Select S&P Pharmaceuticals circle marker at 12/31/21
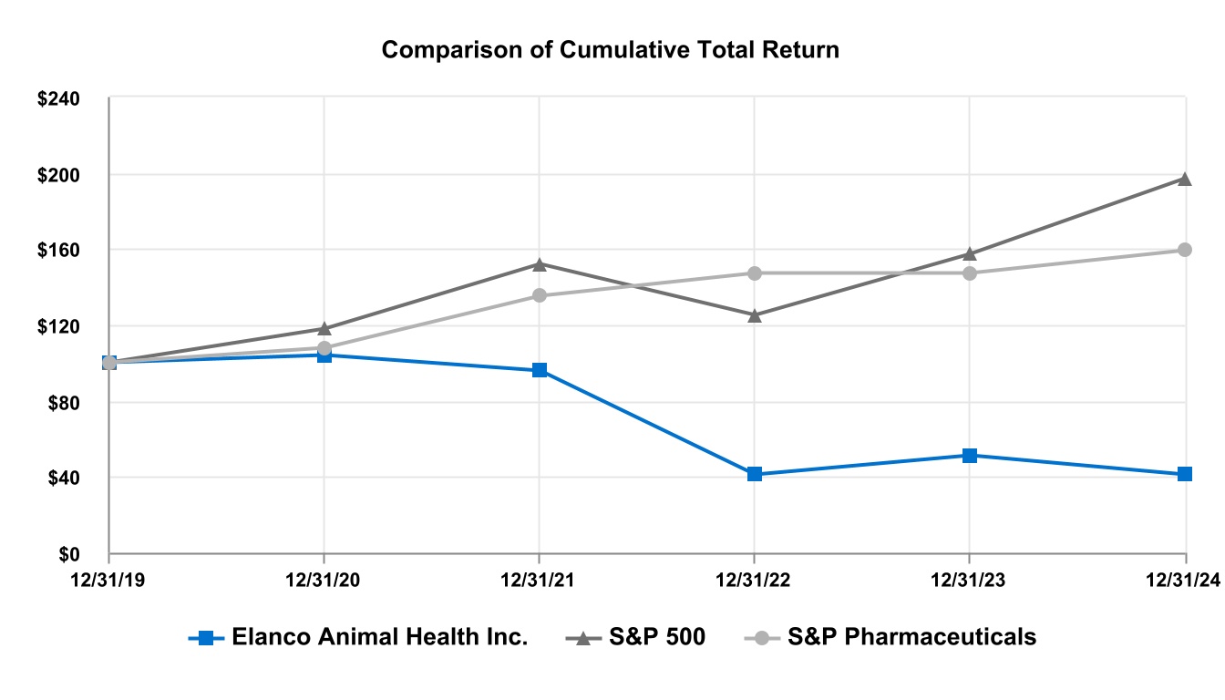Screen dimensions: 1225x700 pos(539,295)
